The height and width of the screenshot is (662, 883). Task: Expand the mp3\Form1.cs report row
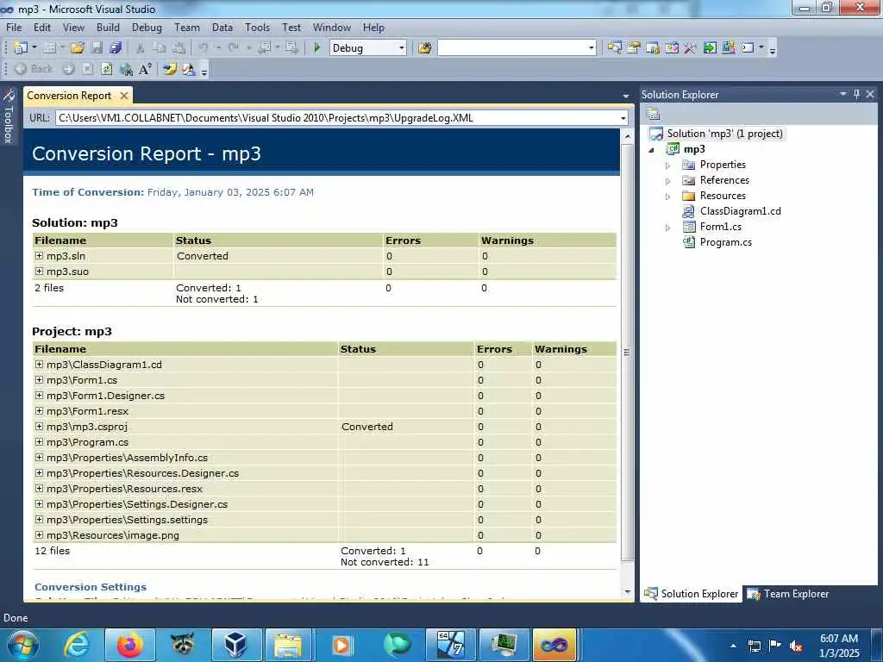[x=39, y=380]
